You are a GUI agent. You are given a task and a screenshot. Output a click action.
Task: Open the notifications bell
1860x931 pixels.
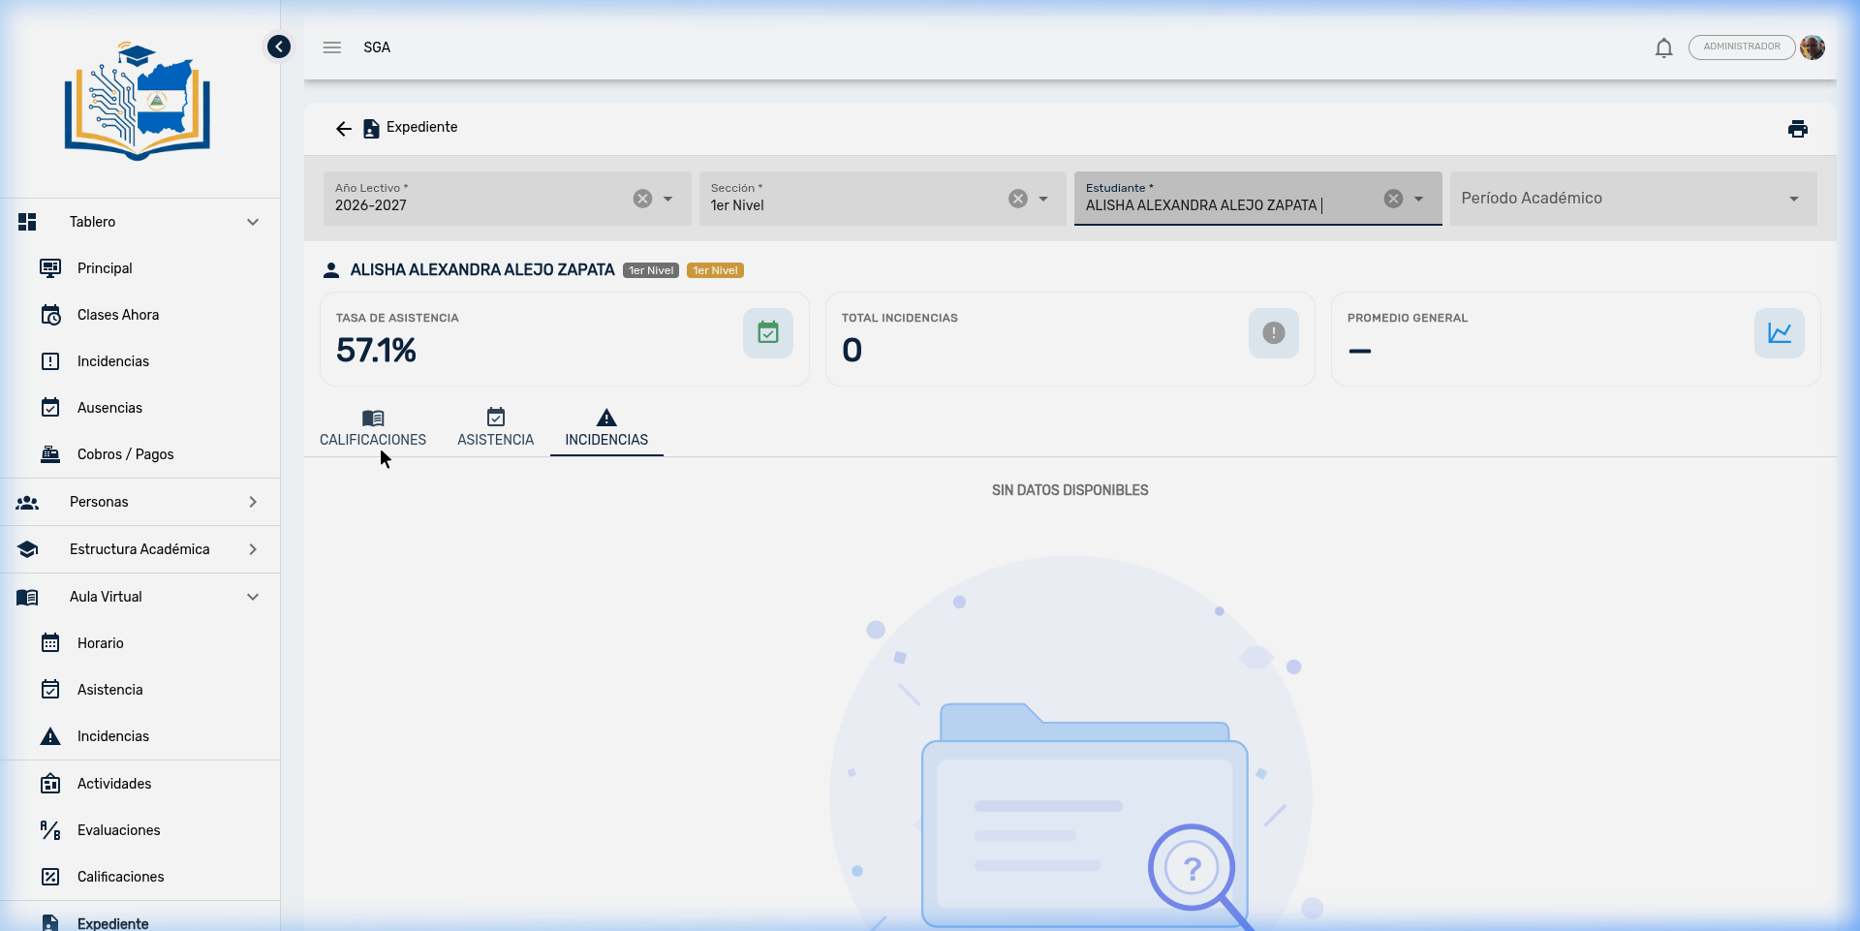[x=1663, y=47]
